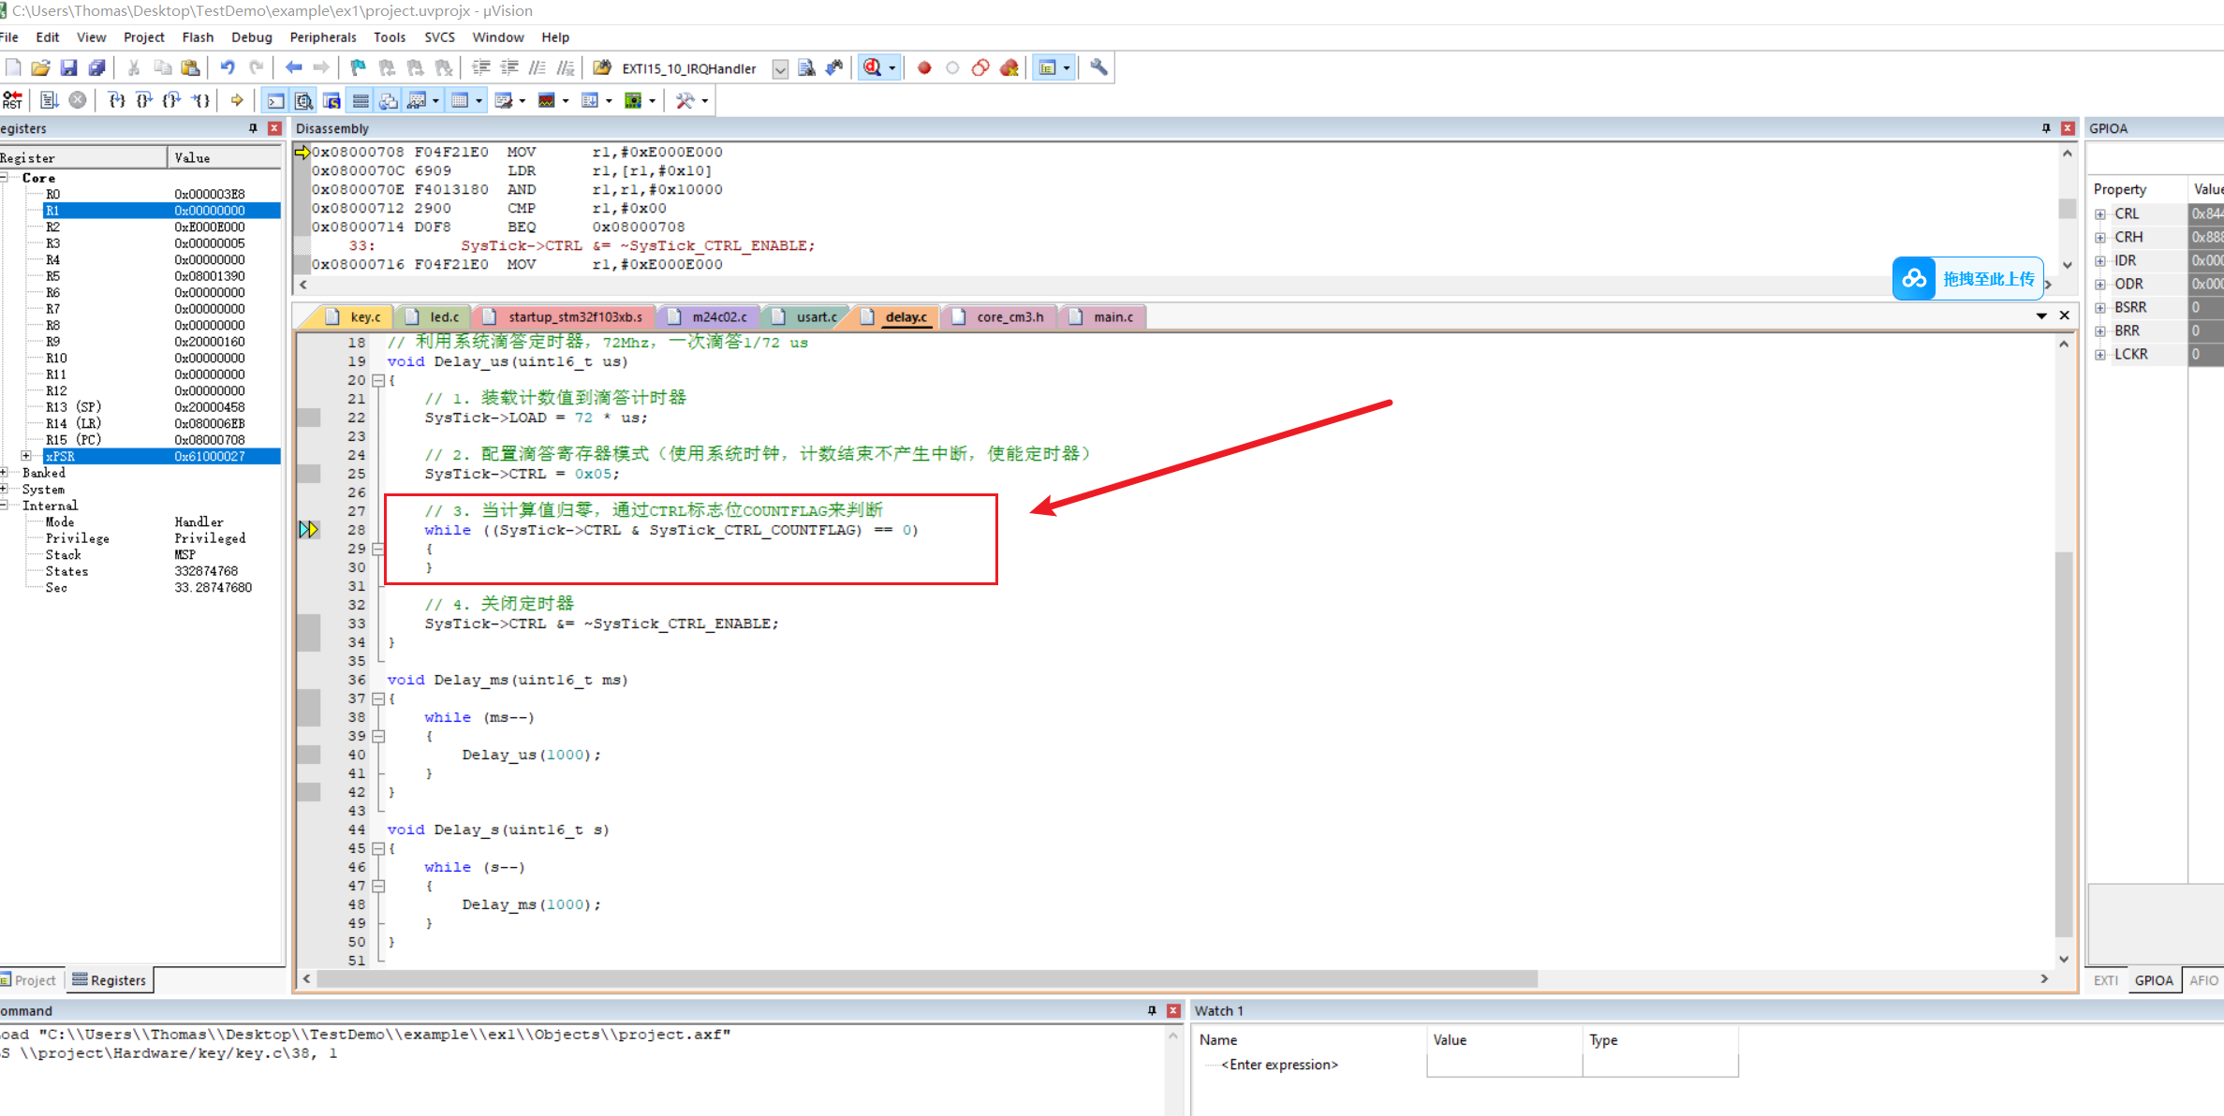The height and width of the screenshot is (1116, 2224).
Task: Click the Indent selected text icon
Action: point(480,67)
